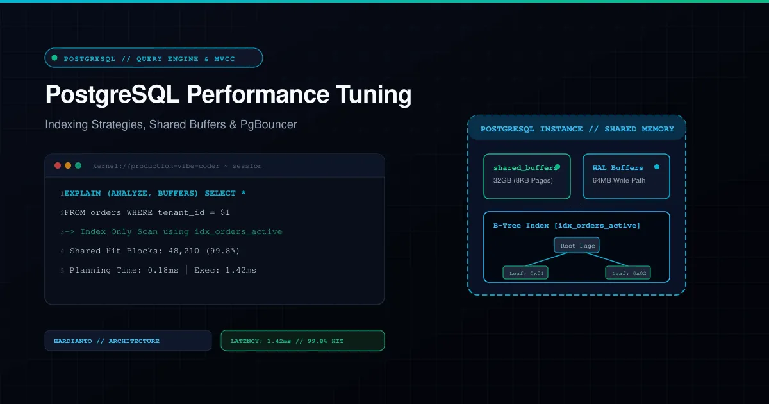Screen dimensions: 769x404
Task: Click the '64MB Write Path' text
Action: point(619,180)
